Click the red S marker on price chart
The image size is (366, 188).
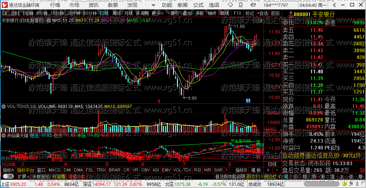[159, 101]
